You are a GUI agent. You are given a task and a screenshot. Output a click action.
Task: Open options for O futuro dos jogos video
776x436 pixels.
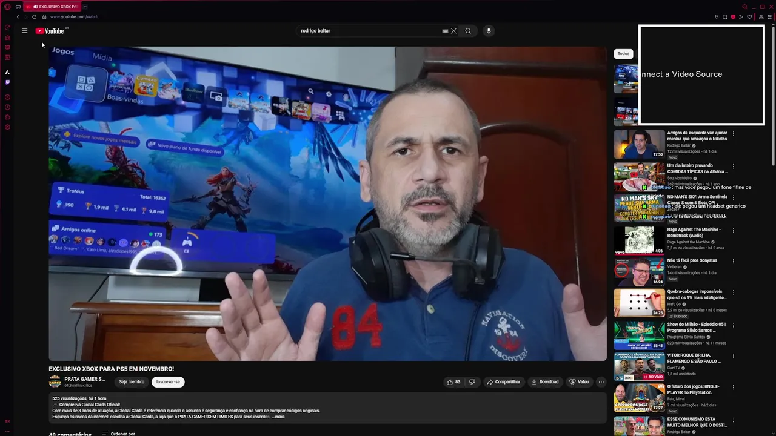(x=734, y=388)
